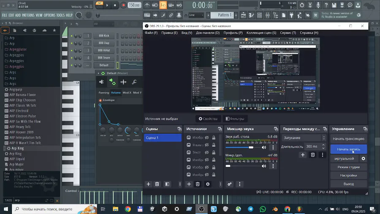Image resolution: width=380 pixels, height=214 pixels.
Task: Toggle visibility eye of Я вам source
Action: tap(207, 145)
